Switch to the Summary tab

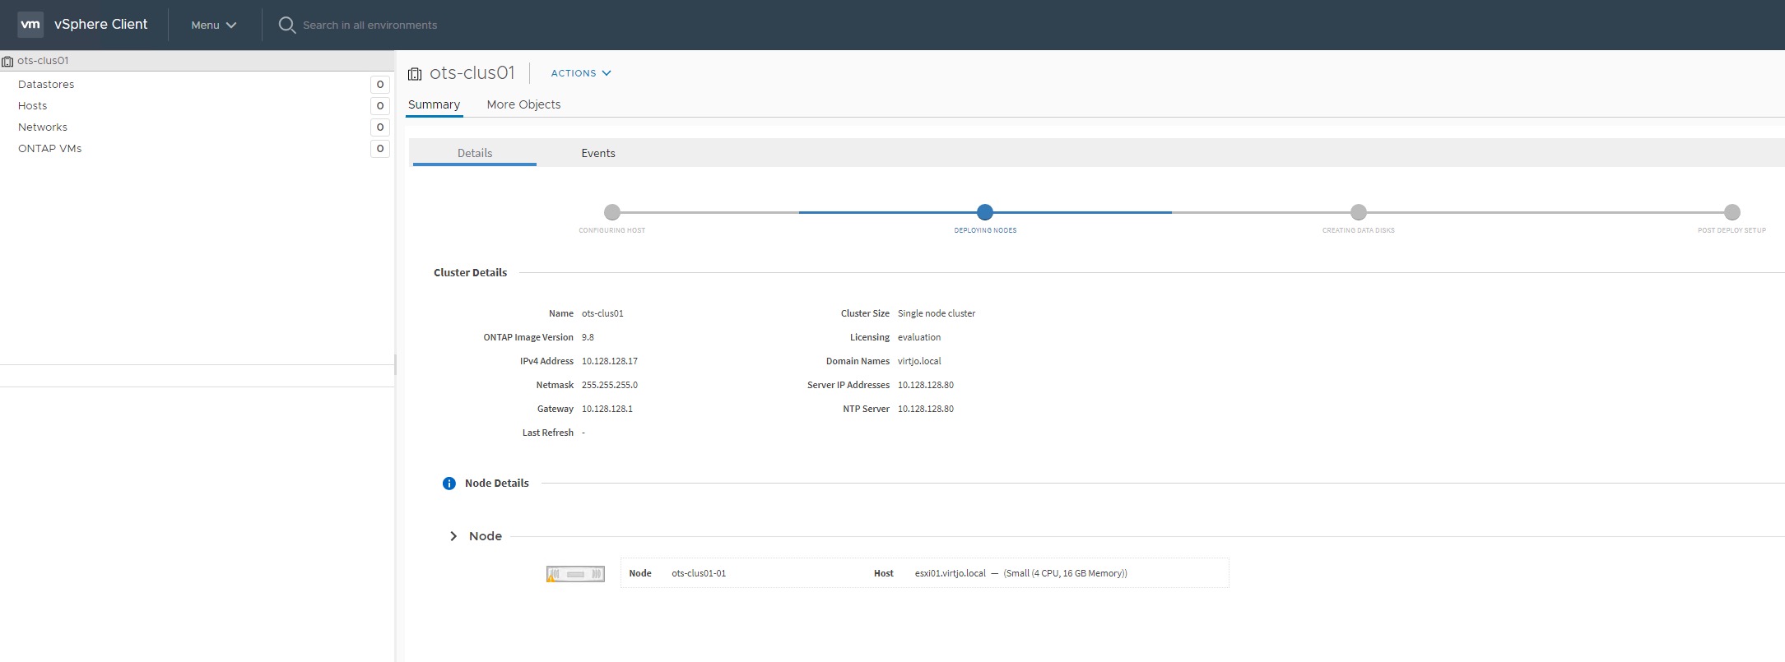coord(434,104)
